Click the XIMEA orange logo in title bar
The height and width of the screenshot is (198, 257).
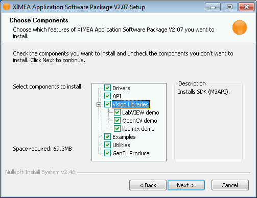pos(7,7)
